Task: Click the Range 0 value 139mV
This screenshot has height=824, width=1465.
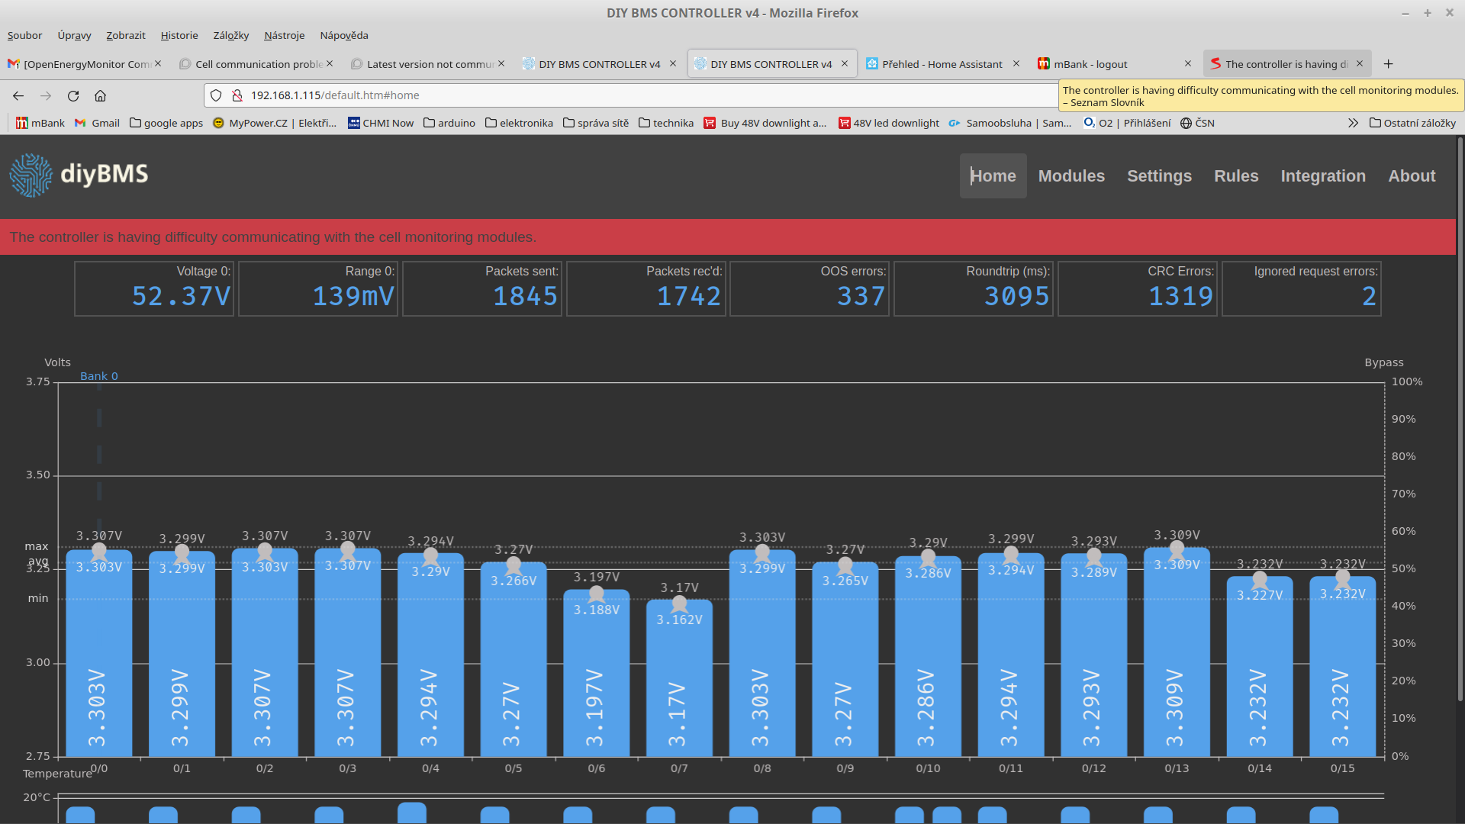Action: click(353, 296)
